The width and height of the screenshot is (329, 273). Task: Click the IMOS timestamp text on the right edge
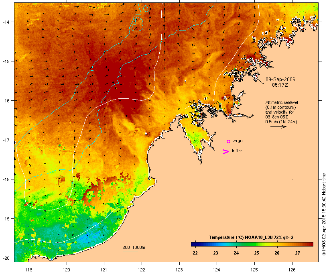click(x=324, y=214)
